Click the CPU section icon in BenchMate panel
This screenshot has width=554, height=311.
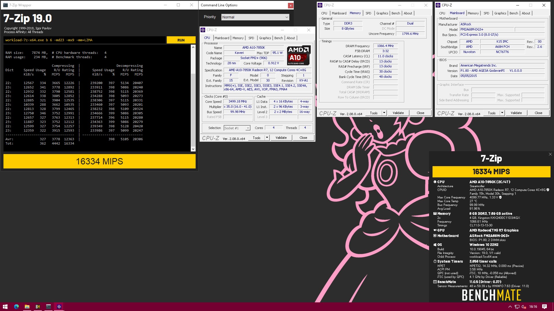click(435, 182)
